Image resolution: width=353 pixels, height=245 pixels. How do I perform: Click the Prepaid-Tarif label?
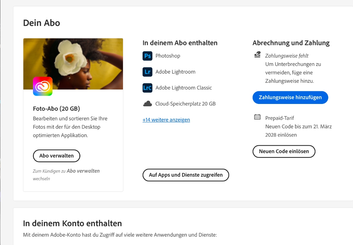pos(279,118)
